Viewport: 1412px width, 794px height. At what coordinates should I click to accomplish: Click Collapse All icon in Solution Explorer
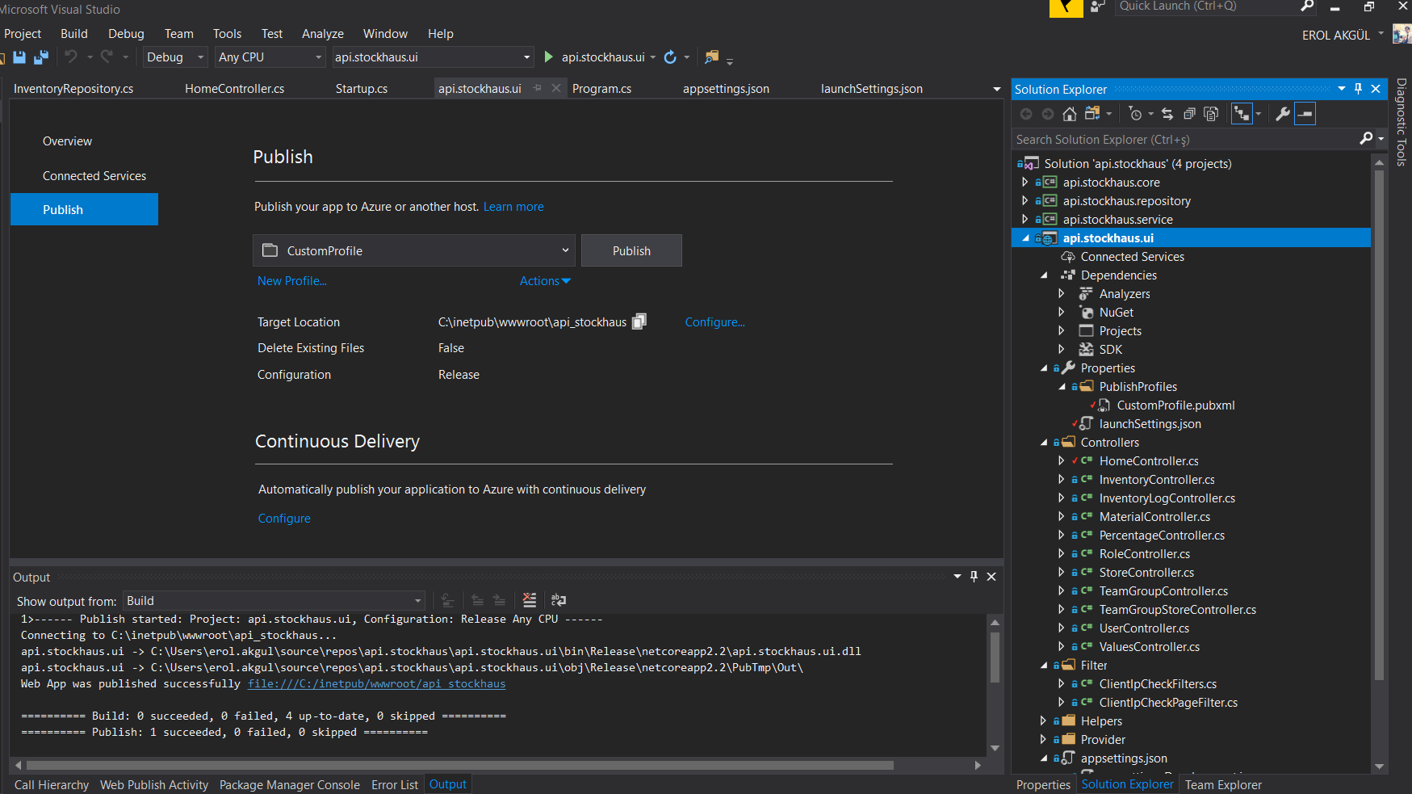(1189, 114)
